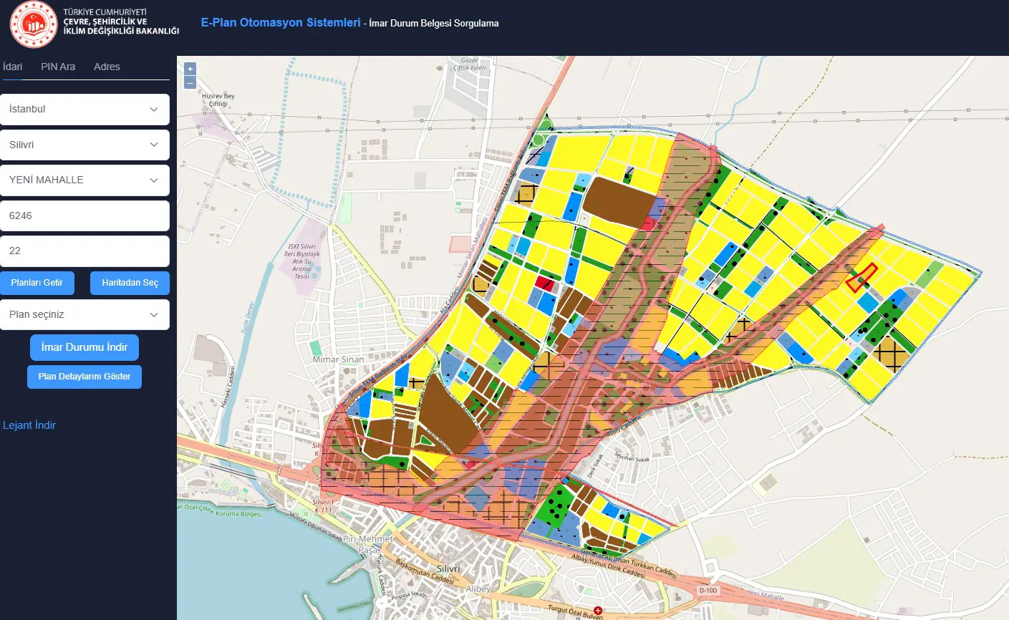This screenshot has width=1009, height=620.
Task: Click the D-100 highway shield label
Action: [708, 590]
